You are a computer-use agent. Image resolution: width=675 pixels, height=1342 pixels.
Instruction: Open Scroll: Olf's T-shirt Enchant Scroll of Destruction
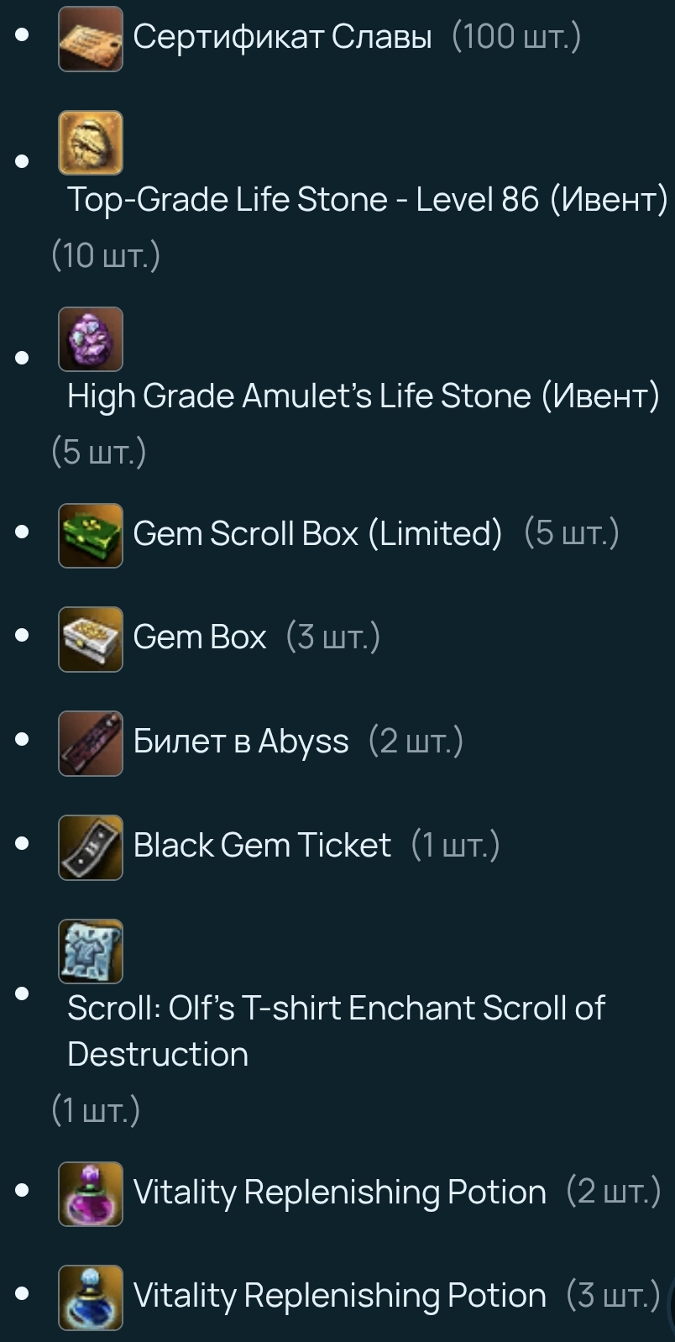coord(336,1031)
